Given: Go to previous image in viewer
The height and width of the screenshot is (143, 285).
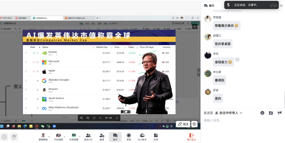Looking at the screenshot, I should (x=100, y=118).
